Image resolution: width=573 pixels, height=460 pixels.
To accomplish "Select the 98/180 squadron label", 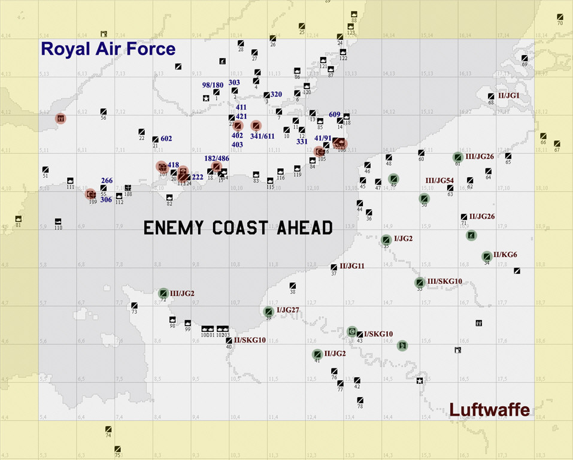I will (213, 85).
